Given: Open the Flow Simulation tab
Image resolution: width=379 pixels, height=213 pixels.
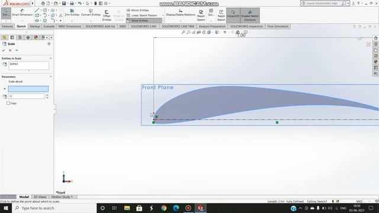Looking at the screenshot, I should [278, 26].
